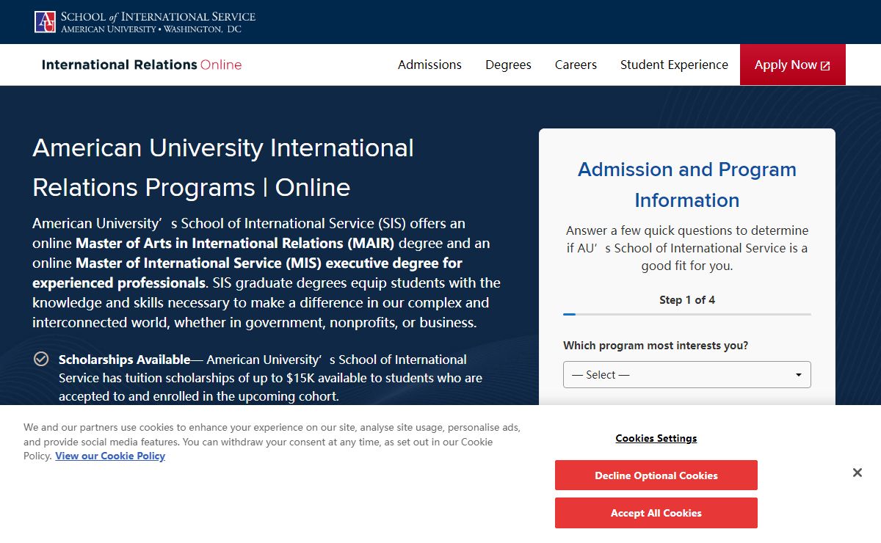Screen dimensions: 881x543
Task: Click the 'Step 1 of 4' label
Action: click(x=687, y=299)
